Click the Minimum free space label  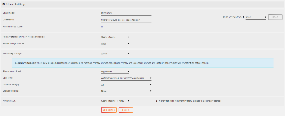click(13, 27)
